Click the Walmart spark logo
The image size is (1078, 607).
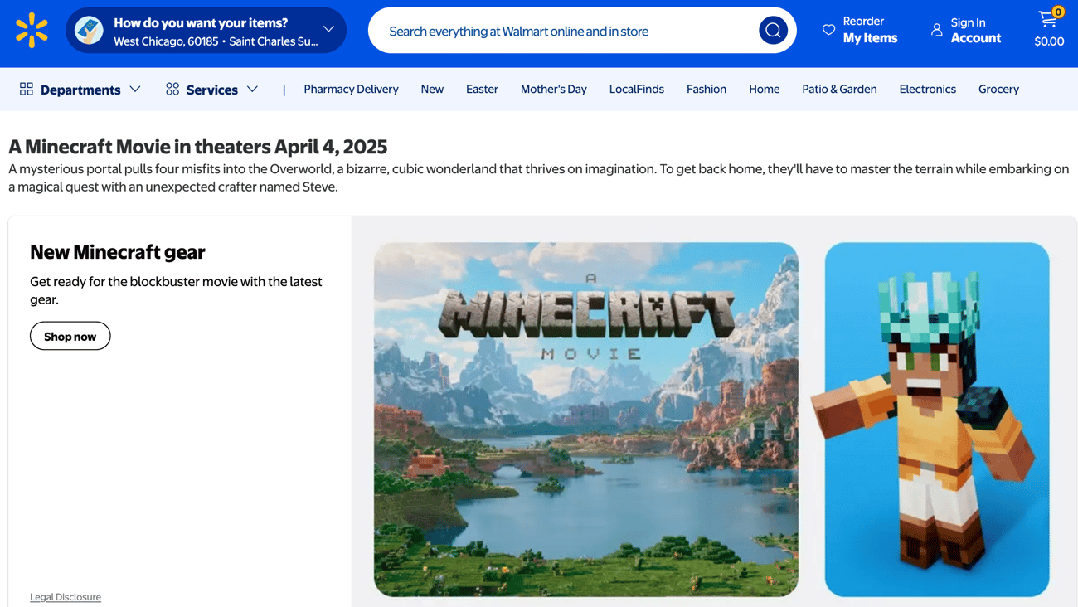[x=31, y=29]
